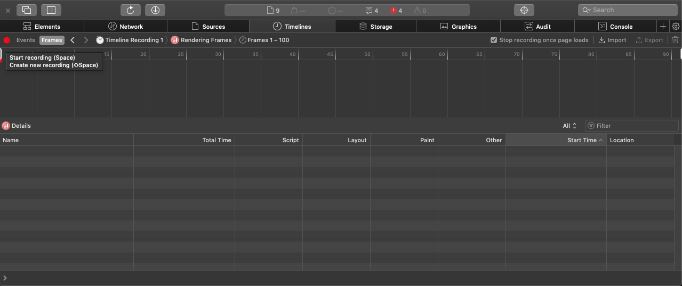Show console errors (red icon, 4)
Screen dimensions: 682x286
point(396,10)
